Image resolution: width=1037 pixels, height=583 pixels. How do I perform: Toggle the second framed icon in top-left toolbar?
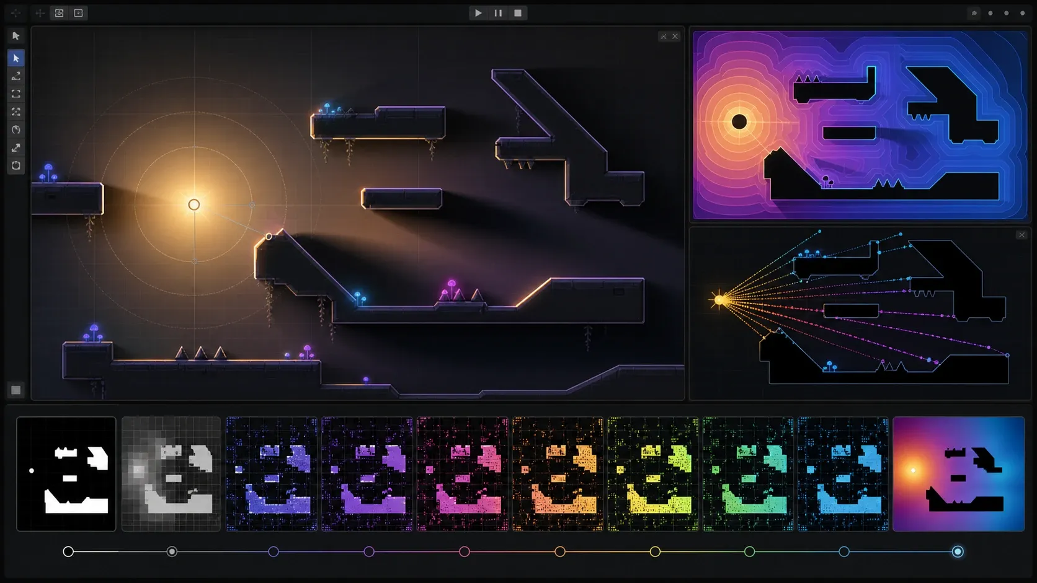click(79, 13)
